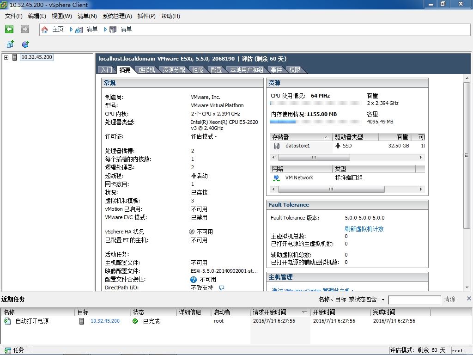This screenshot has height=355, width=473.
Task: Click the memory usage progress bar
Action: tap(316, 122)
